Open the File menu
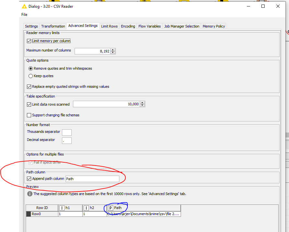This screenshot has width=289, height=232. [x=24, y=14]
